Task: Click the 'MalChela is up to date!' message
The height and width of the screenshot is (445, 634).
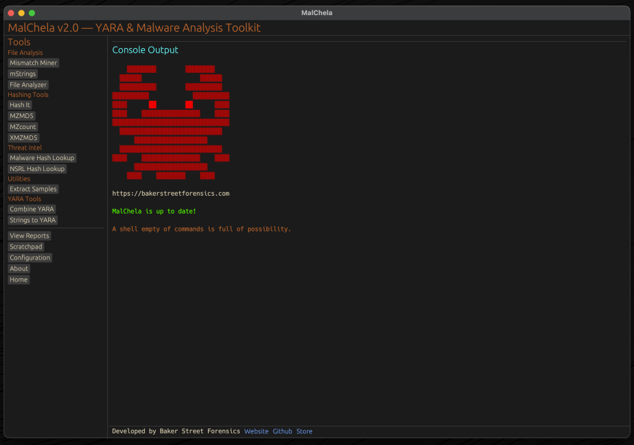Action: pos(154,212)
